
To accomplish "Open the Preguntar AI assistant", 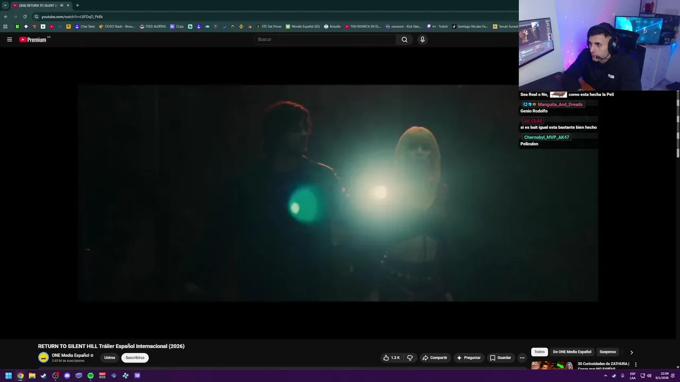I will pyautogui.click(x=468, y=358).
